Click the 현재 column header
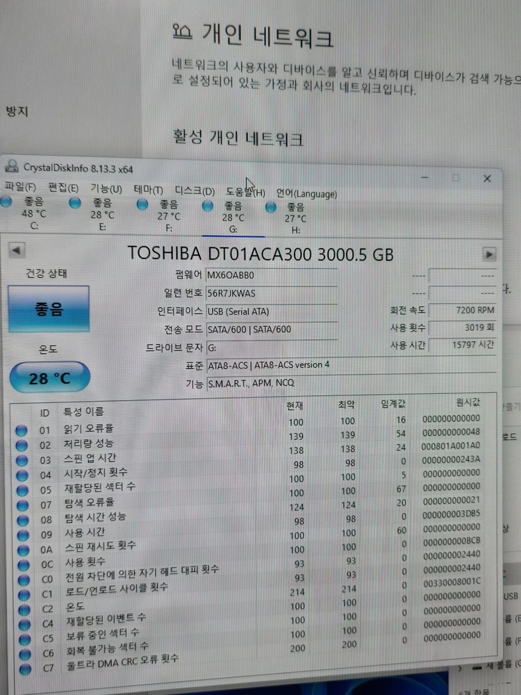Image resolution: width=521 pixels, height=695 pixels. coord(295,406)
